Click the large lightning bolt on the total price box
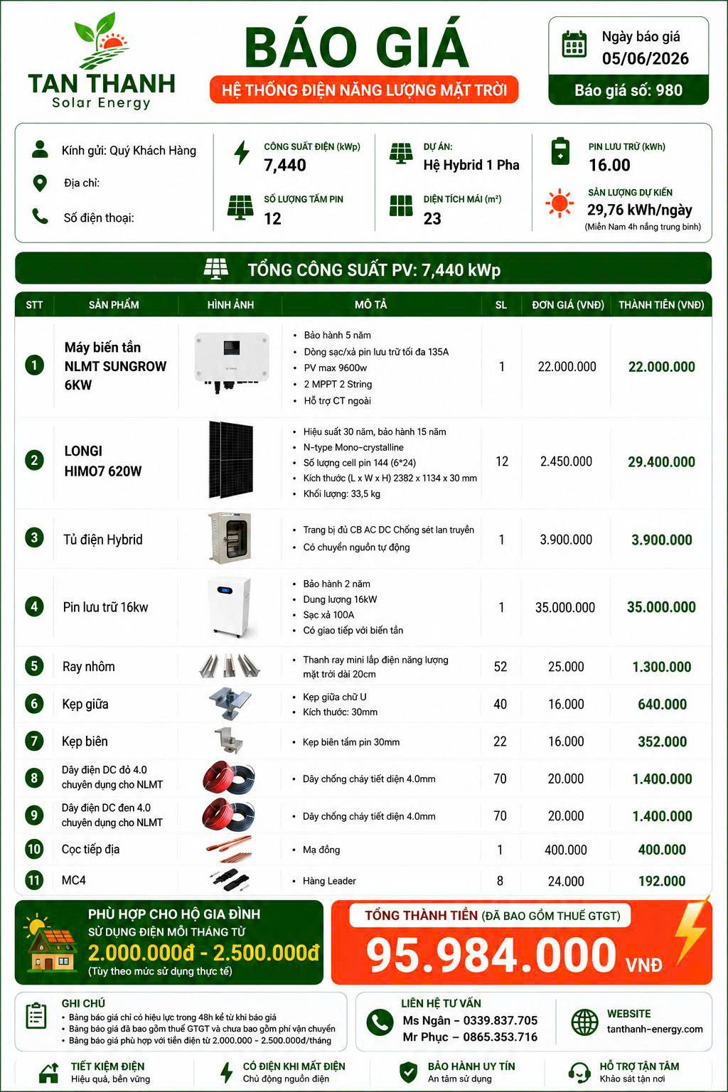The image size is (728, 1092). (x=691, y=930)
